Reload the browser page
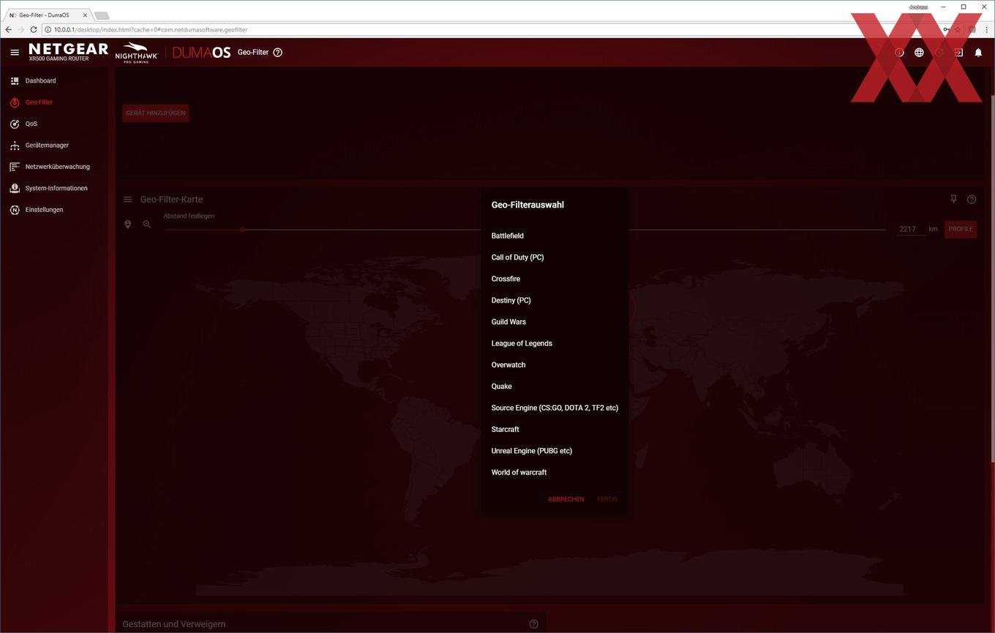 point(34,30)
